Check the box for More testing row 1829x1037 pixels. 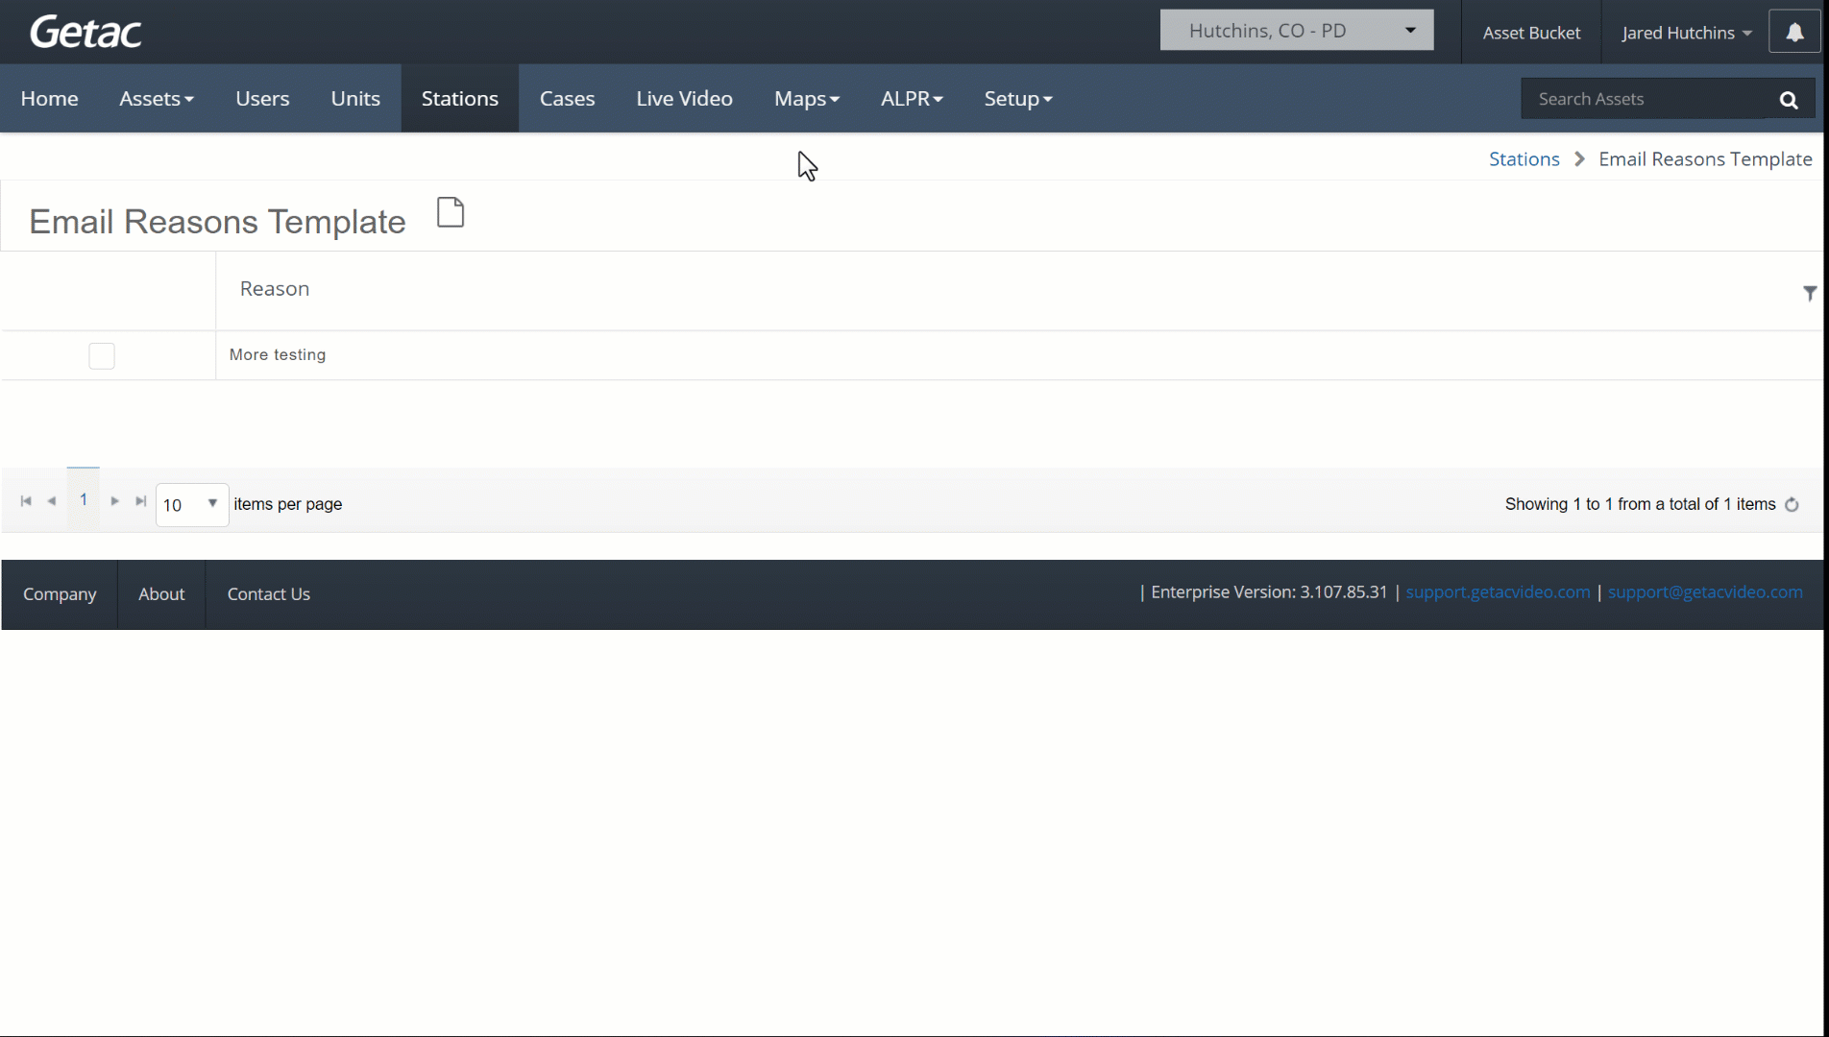tap(102, 356)
